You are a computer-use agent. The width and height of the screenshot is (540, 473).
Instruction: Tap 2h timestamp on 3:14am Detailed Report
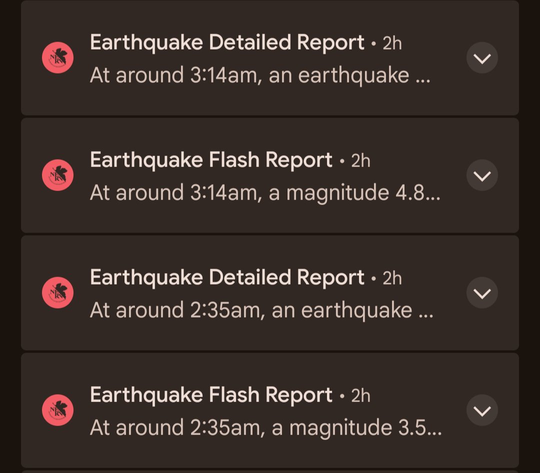coord(392,43)
